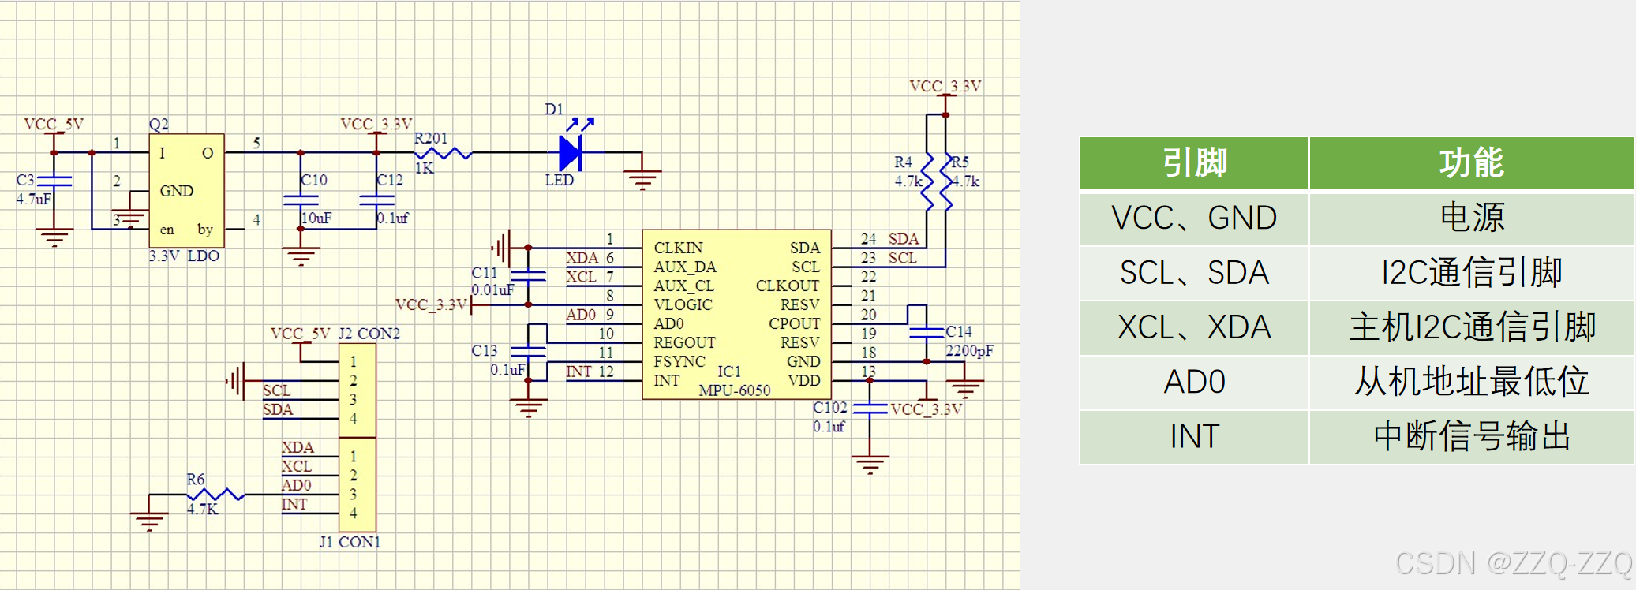The height and width of the screenshot is (590, 1636).
Task: Click the I2C通信引脚 table cell
Action: tap(1472, 273)
